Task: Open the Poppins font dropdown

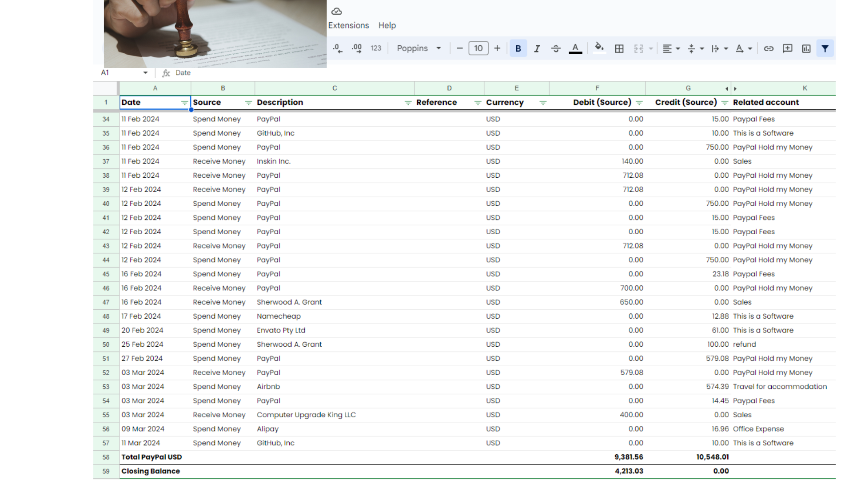Action: [x=419, y=48]
